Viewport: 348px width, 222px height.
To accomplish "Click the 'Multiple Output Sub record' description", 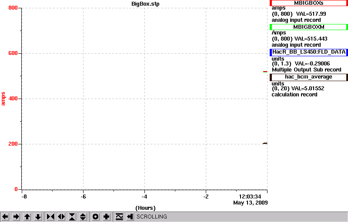I will tap(307, 70).
